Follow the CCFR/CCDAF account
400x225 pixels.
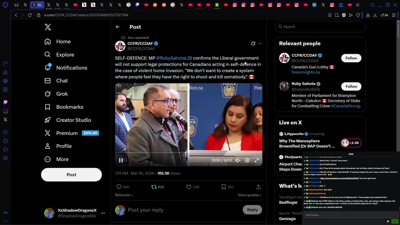coord(351,58)
